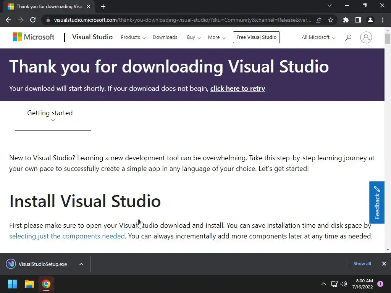Expand the More menu

coord(217,37)
